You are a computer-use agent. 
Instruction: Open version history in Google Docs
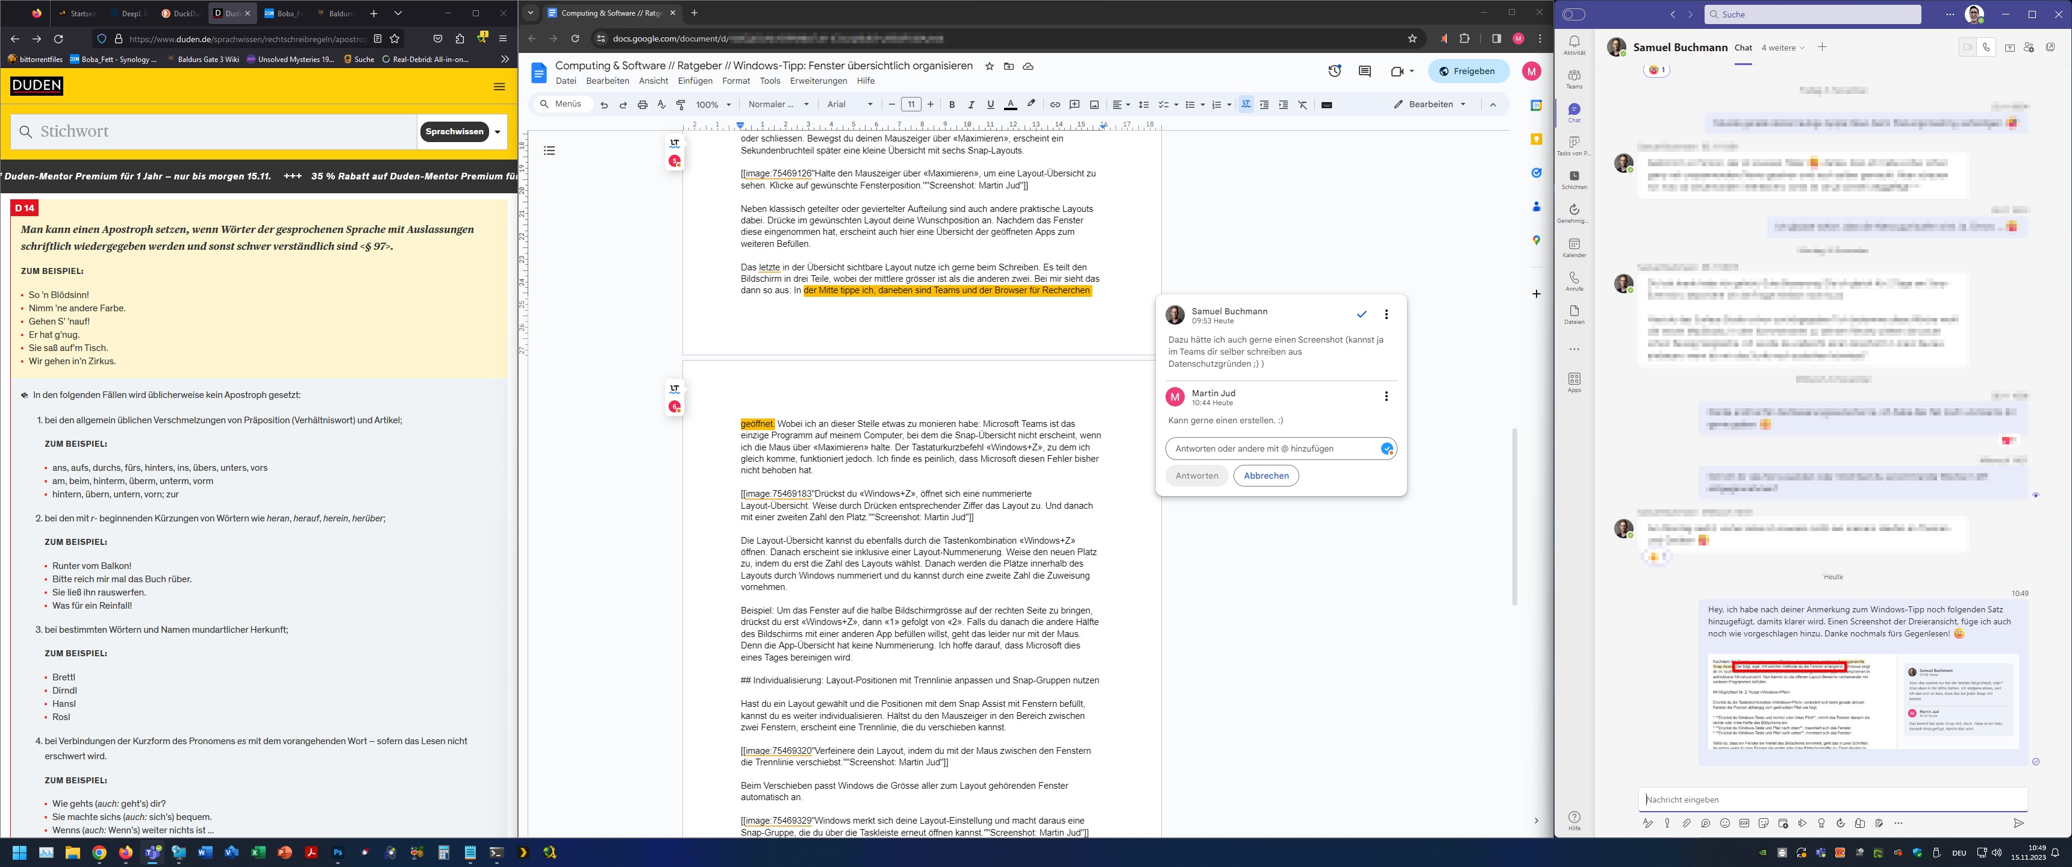pyautogui.click(x=1334, y=71)
